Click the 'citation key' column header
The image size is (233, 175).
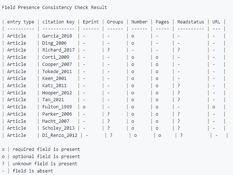point(58,22)
